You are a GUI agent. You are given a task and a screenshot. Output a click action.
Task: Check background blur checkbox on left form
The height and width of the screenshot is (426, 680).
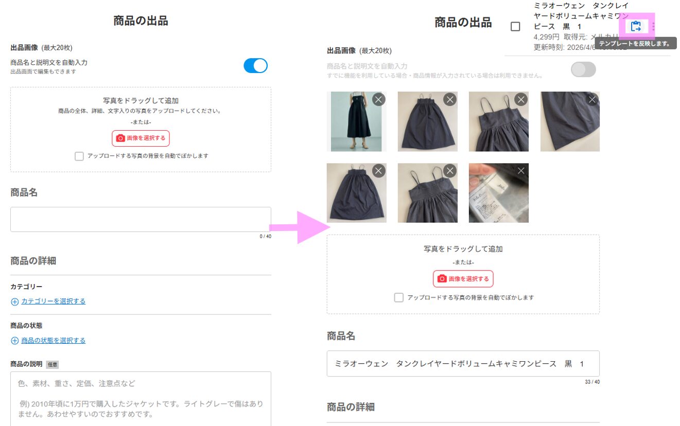[x=79, y=156]
